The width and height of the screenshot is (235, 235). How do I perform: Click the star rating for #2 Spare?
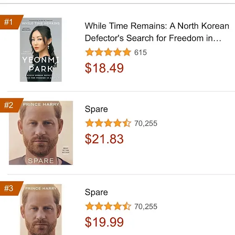coord(108,123)
